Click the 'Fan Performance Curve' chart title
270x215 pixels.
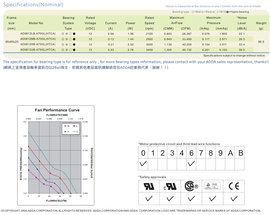pos(57,110)
